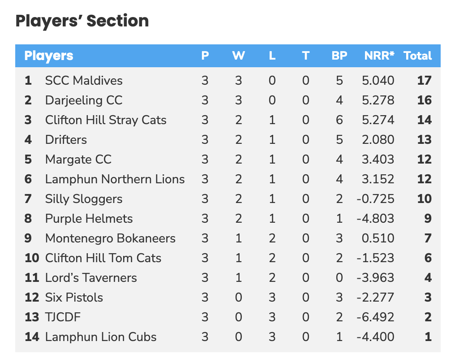The height and width of the screenshot is (363, 455).
Task: Open Lord's Taverners team
Action: 91,278
